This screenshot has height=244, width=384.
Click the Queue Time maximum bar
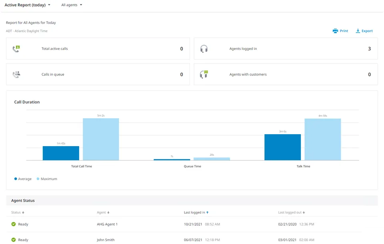click(212, 159)
